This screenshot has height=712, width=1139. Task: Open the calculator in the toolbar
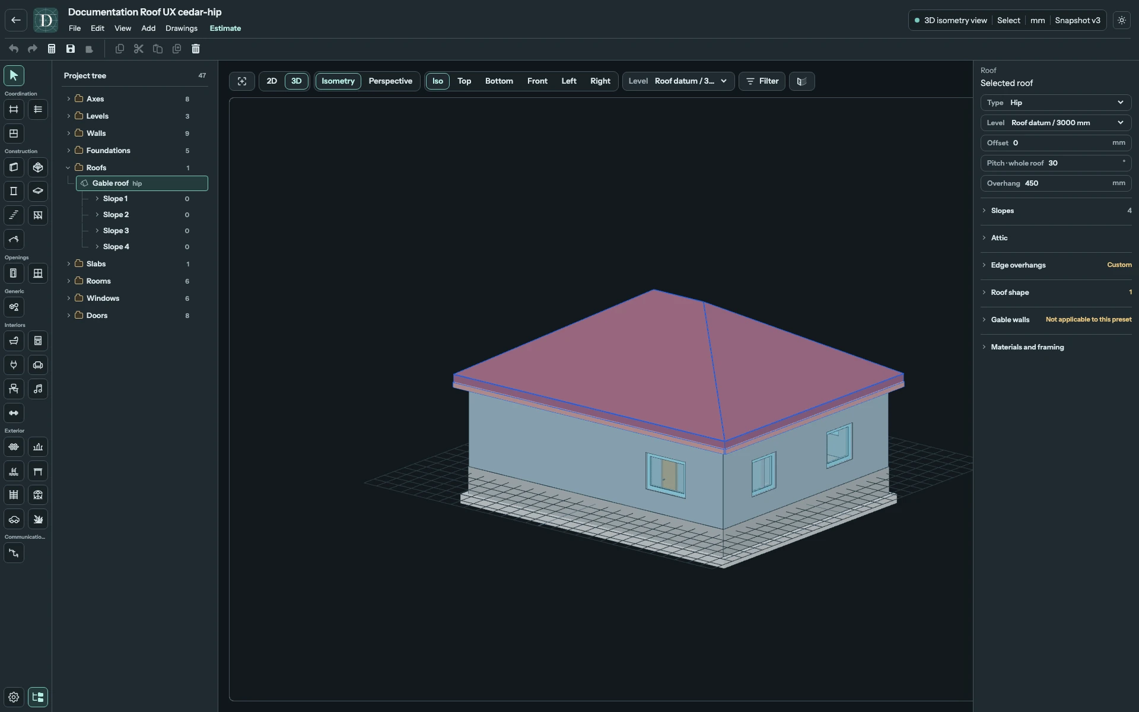click(x=52, y=49)
